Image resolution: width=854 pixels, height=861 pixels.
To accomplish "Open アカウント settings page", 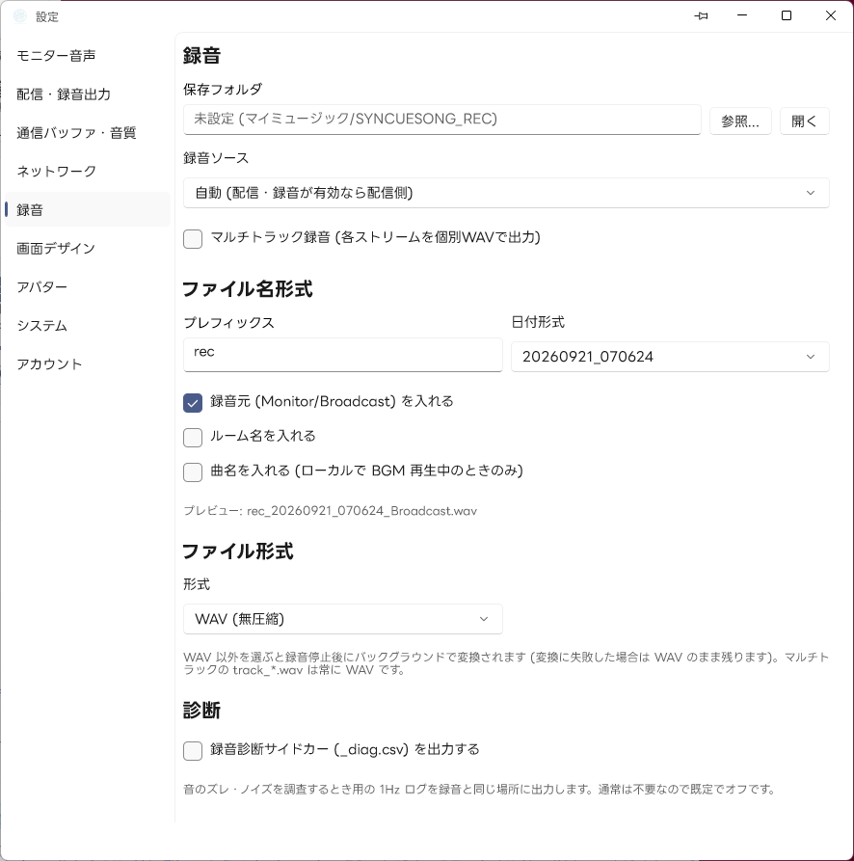I will (x=88, y=363).
